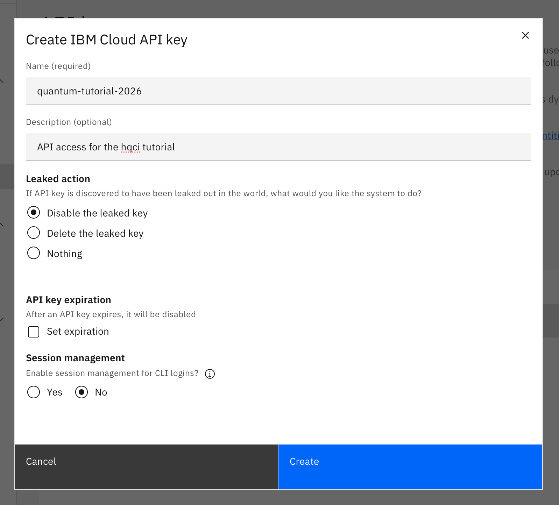Screen dimensions: 559x505
Task: Click the leaked key question text
Action: point(224,193)
